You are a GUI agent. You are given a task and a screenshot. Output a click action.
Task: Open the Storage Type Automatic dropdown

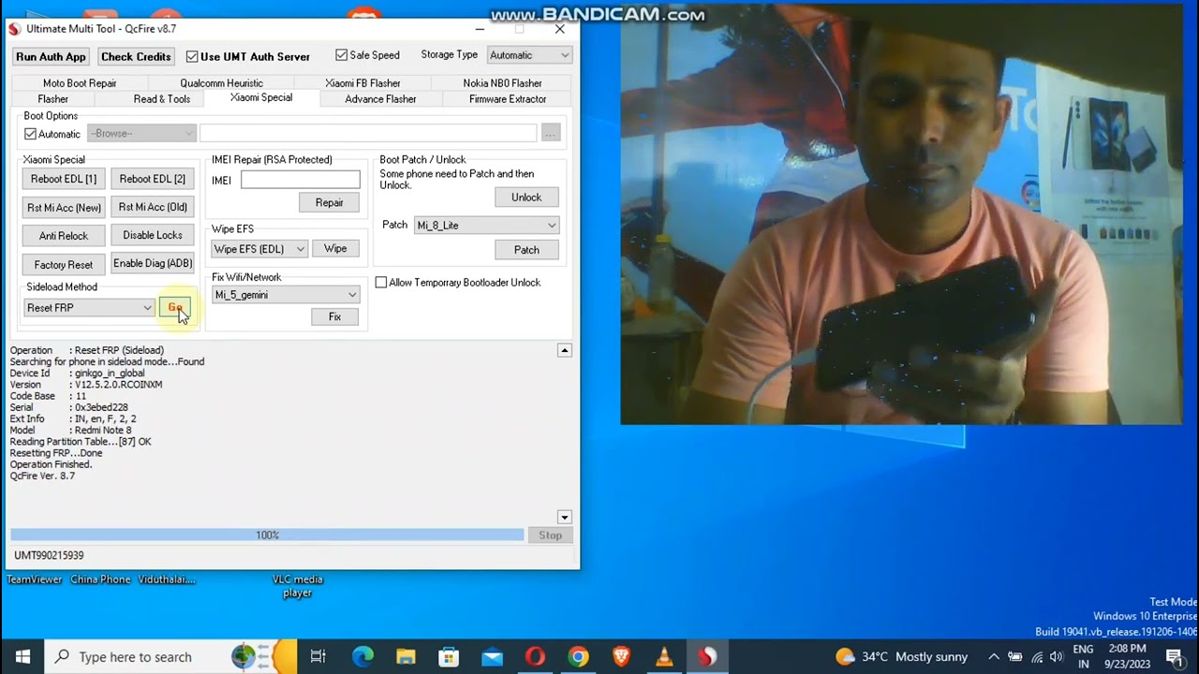pos(529,55)
